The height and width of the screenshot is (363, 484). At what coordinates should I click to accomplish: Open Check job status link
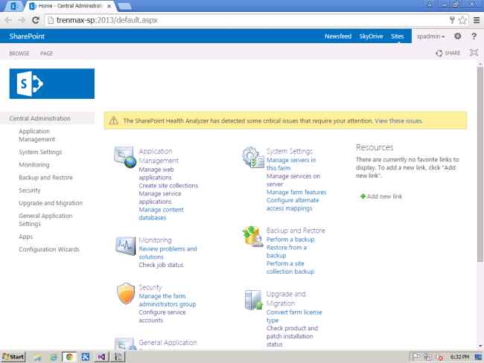(161, 264)
